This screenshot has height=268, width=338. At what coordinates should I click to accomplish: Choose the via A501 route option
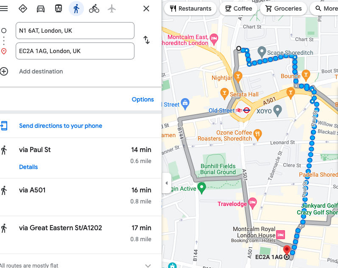point(81,196)
